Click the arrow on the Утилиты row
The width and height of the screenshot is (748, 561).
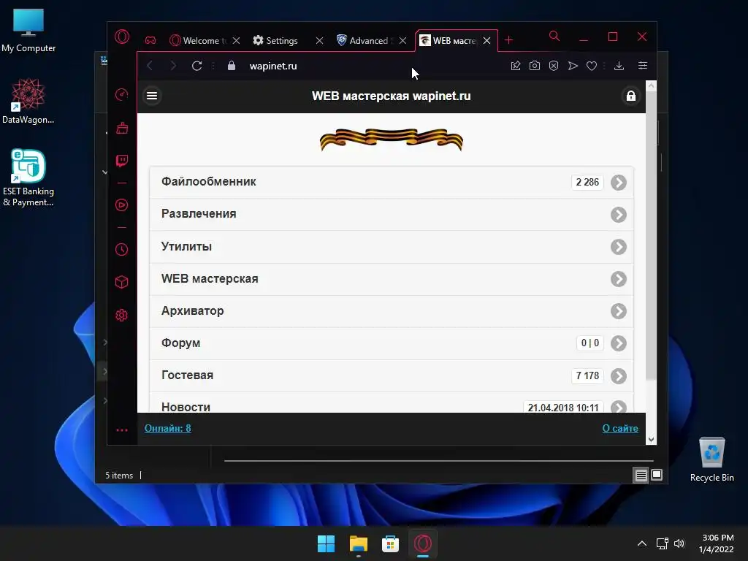pyautogui.click(x=619, y=247)
